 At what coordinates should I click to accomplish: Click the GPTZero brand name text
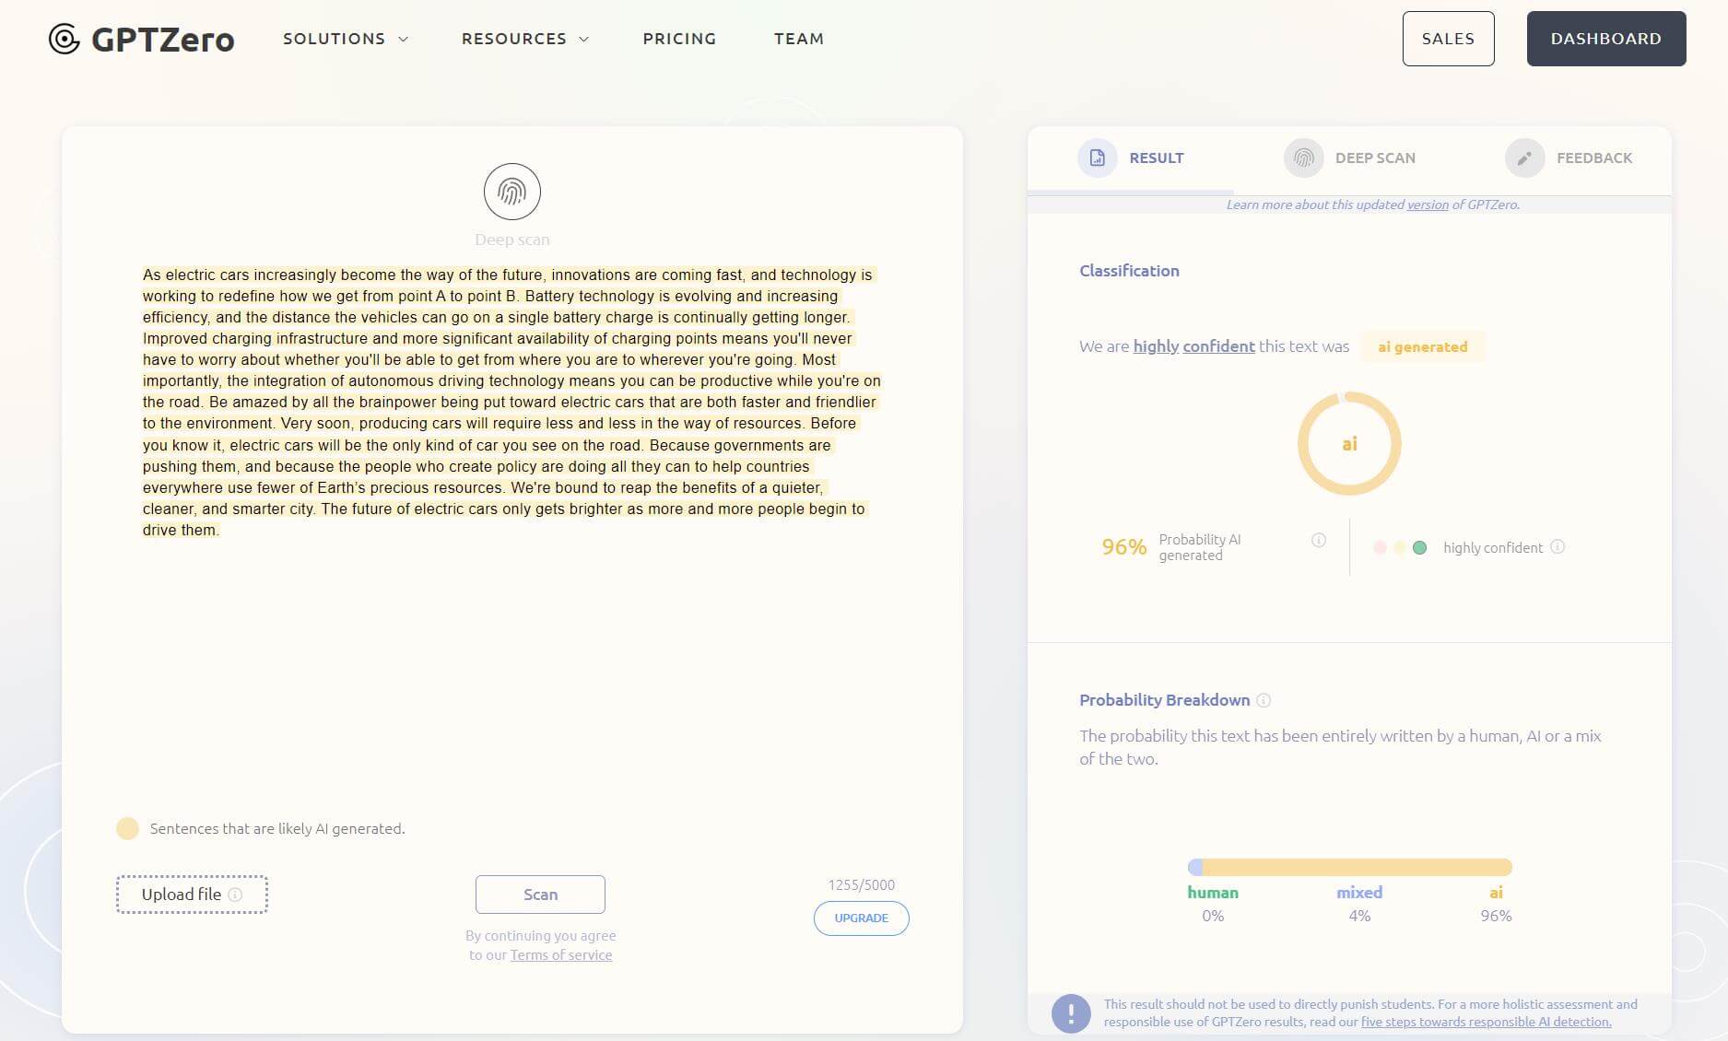coord(163,40)
